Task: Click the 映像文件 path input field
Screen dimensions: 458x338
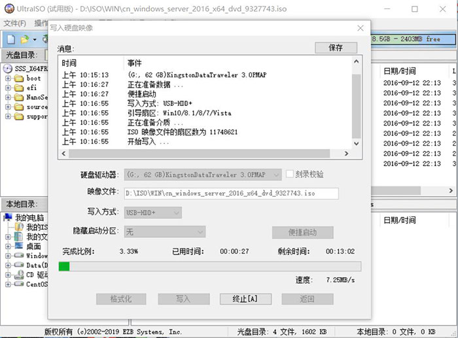Action: pyautogui.click(x=232, y=194)
